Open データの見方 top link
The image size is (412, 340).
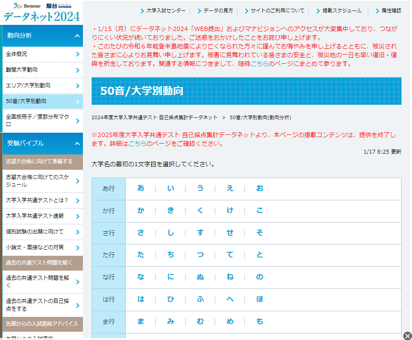tap(215, 11)
